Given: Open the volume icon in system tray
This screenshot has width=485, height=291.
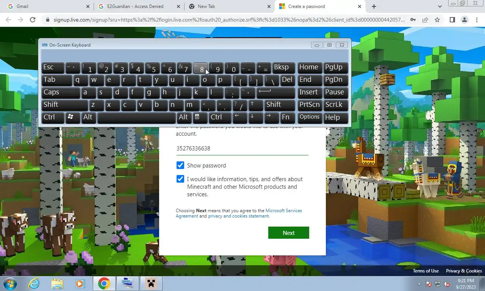Looking at the screenshot, I should [447, 284].
